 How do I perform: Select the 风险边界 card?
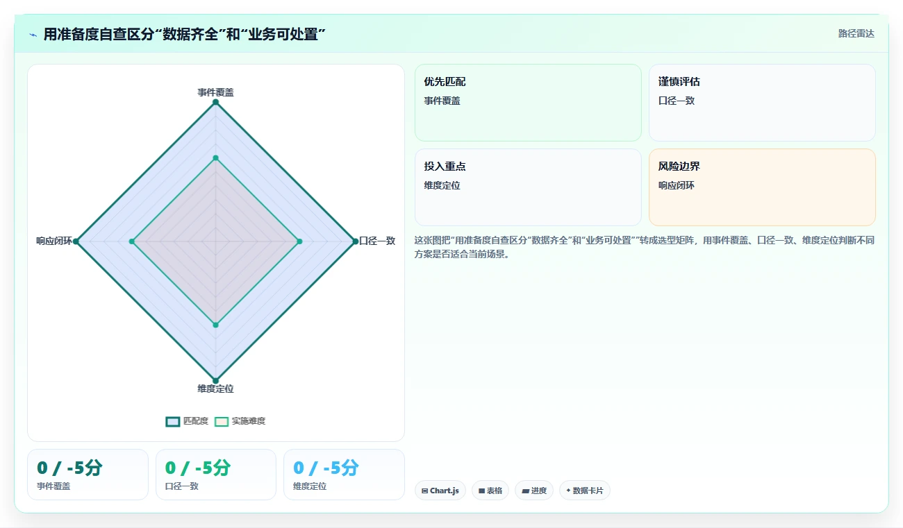(x=762, y=187)
